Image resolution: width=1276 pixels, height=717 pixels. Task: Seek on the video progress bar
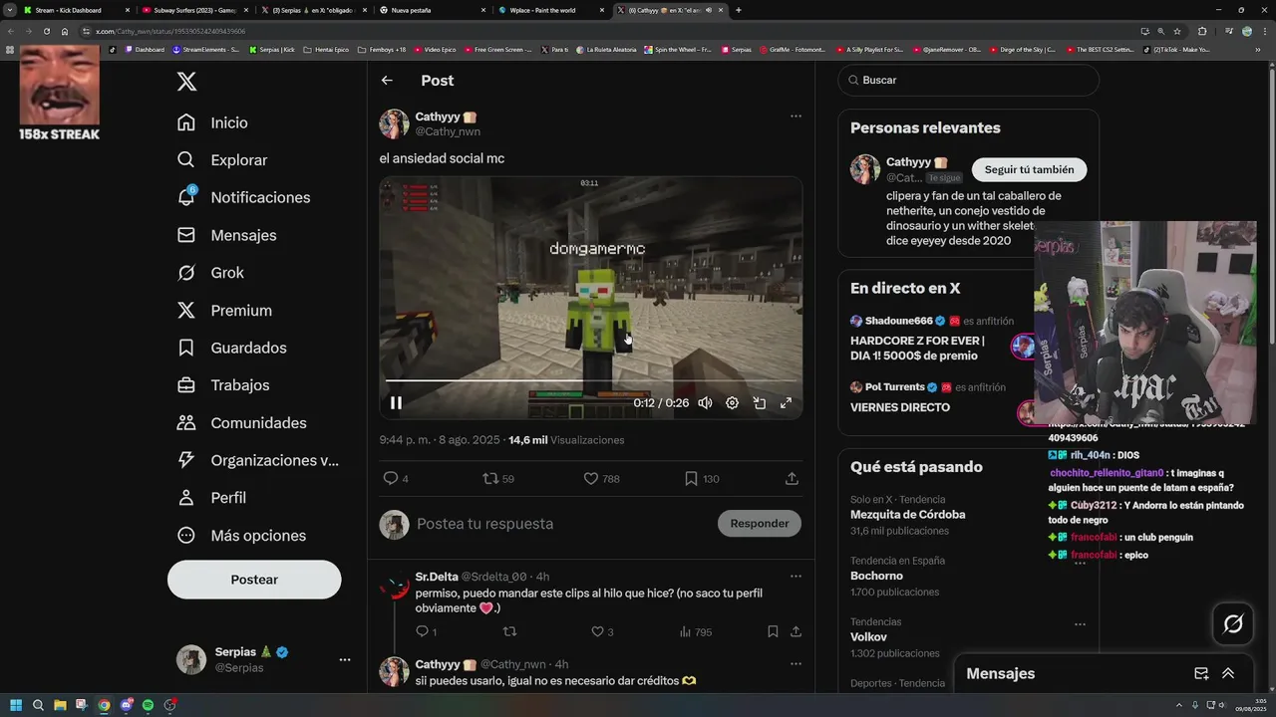[590, 380]
